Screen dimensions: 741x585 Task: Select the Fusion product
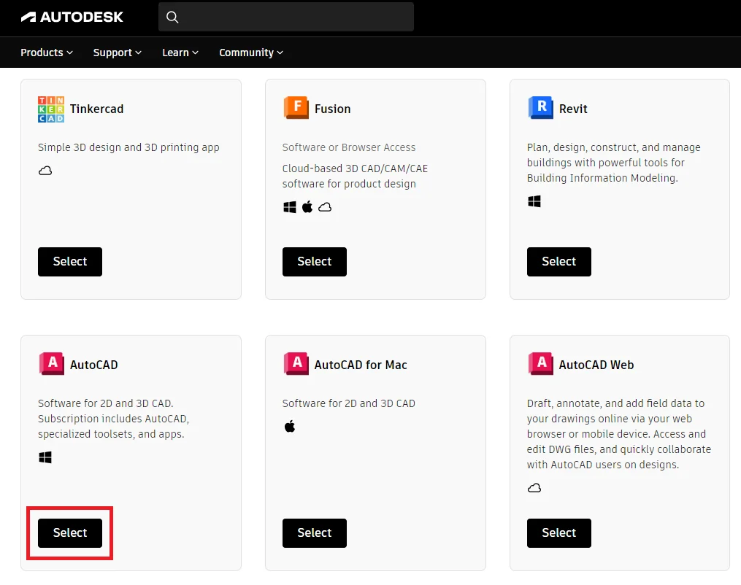click(314, 262)
